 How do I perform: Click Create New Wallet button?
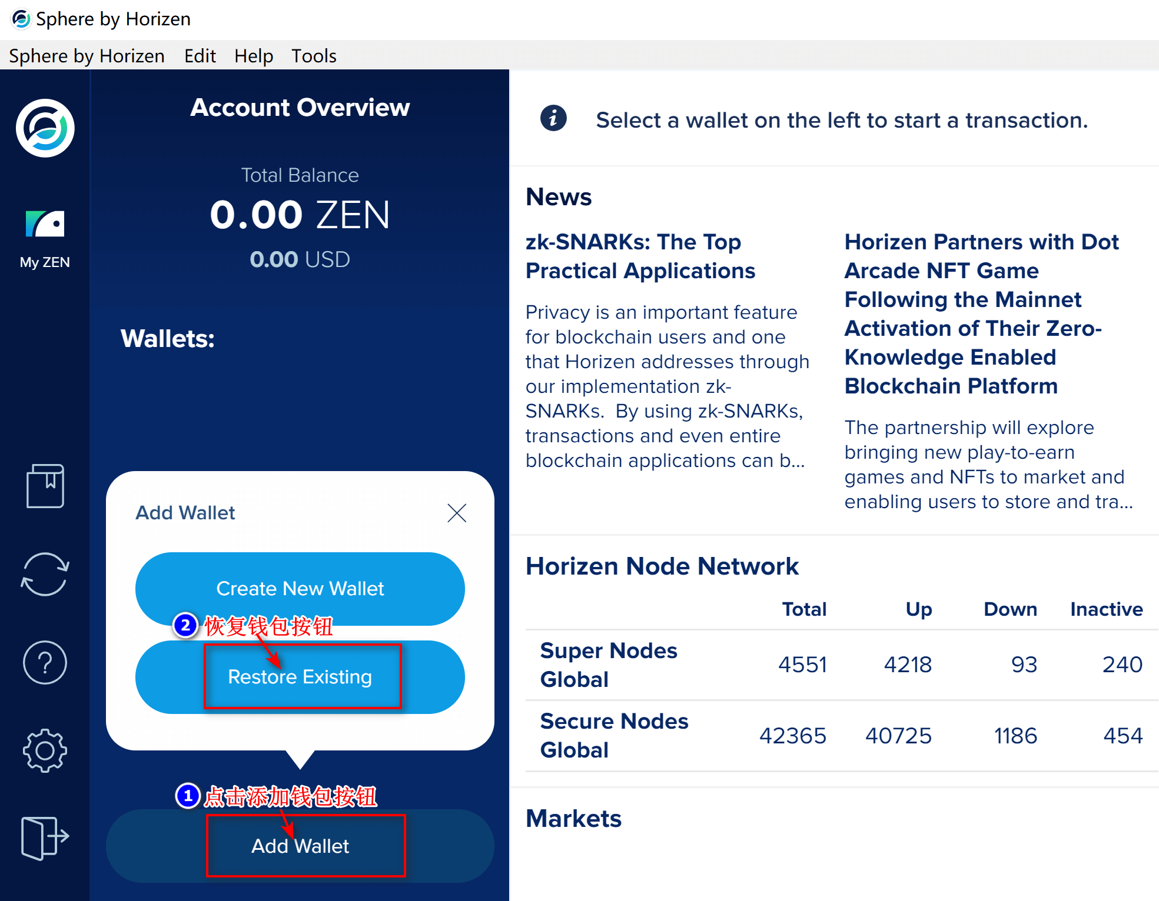coord(300,589)
